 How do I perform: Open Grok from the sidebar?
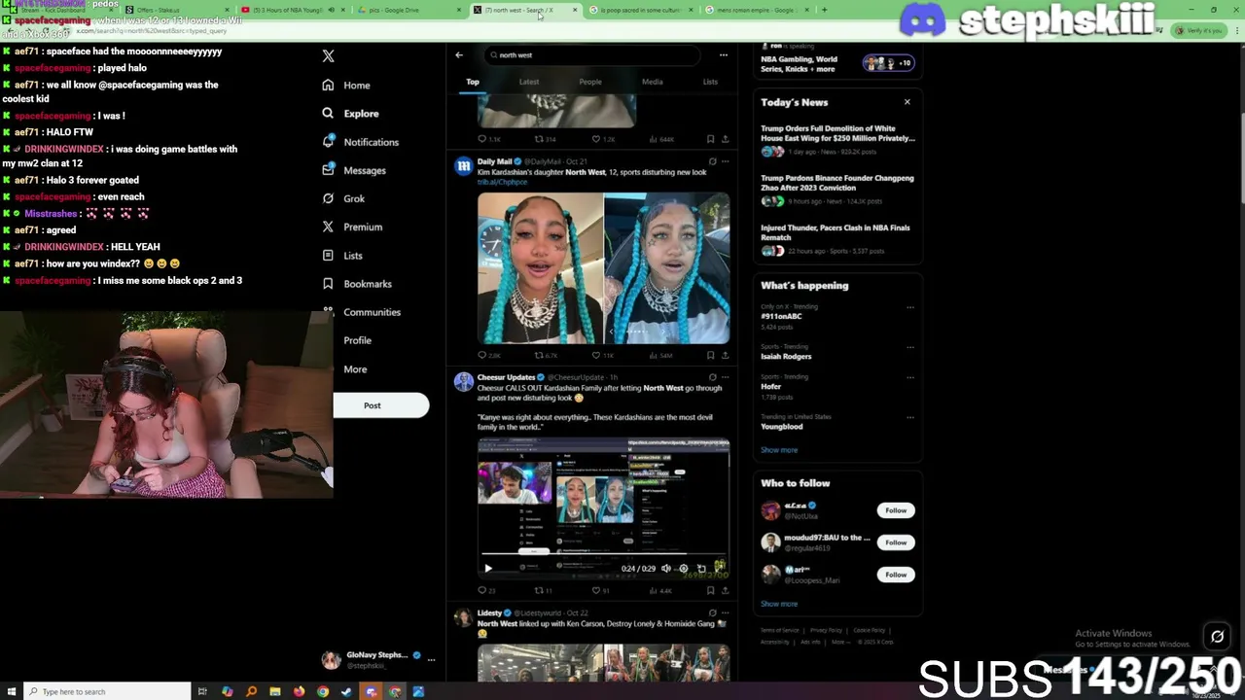coord(343,198)
